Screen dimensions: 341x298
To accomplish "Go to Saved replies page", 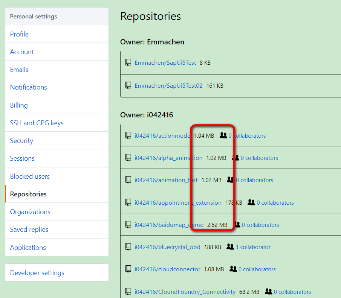I will 29,230.
